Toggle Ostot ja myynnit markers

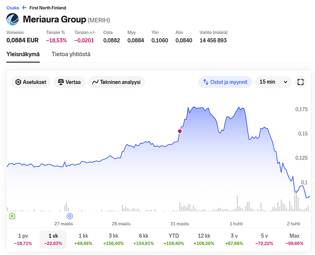[x=225, y=82]
